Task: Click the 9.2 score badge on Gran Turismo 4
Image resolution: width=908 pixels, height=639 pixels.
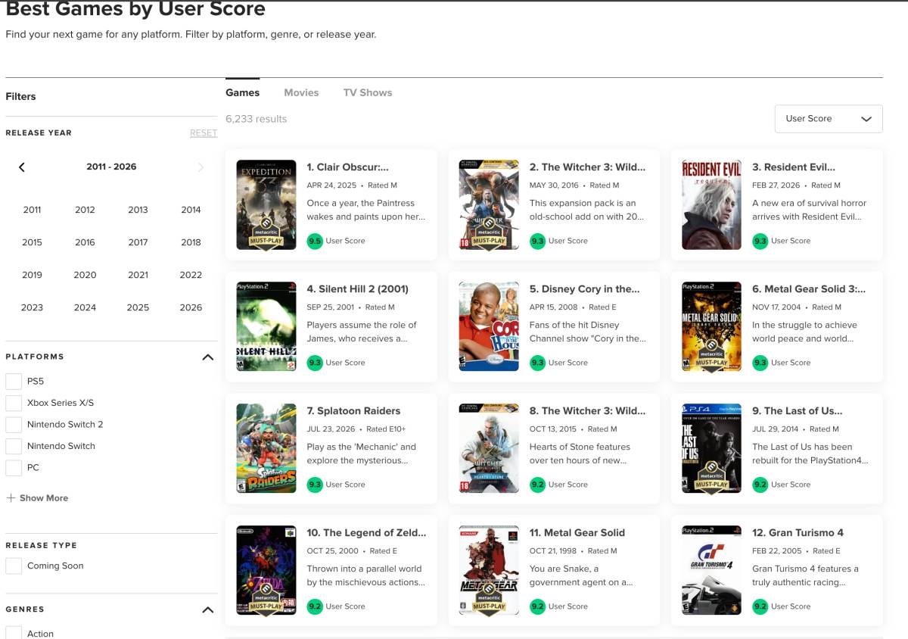Action: pos(760,606)
